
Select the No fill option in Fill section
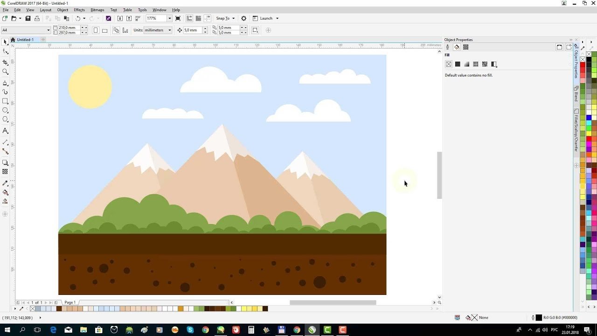pos(448,64)
